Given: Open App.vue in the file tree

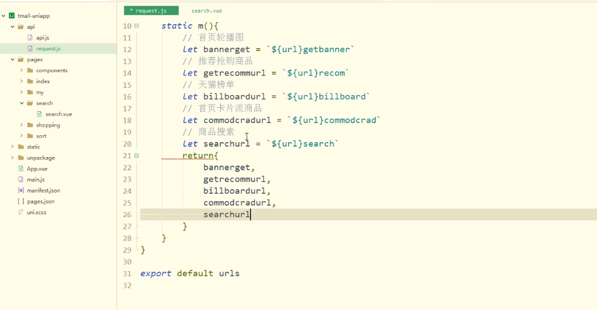Looking at the screenshot, I should tap(37, 169).
